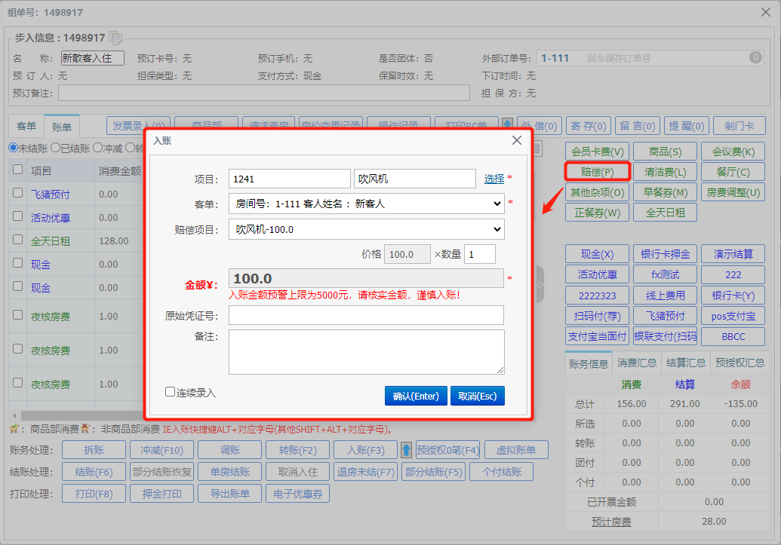Screen dimensions: 781x545
Task: Click the 扫码付(荐) button
Action: [x=597, y=316]
